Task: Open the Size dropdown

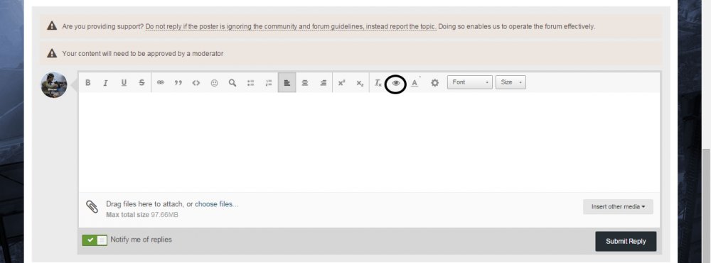Action: point(510,82)
